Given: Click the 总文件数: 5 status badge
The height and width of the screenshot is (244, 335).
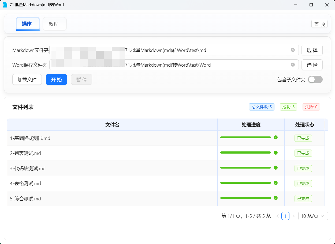Looking at the screenshot, I should 262,107.
